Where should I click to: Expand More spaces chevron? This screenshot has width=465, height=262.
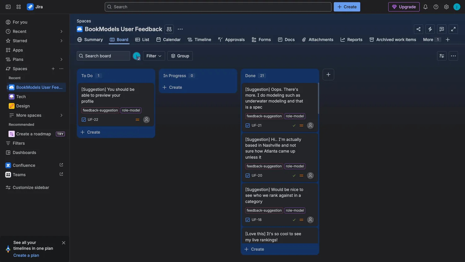point(61,115)
